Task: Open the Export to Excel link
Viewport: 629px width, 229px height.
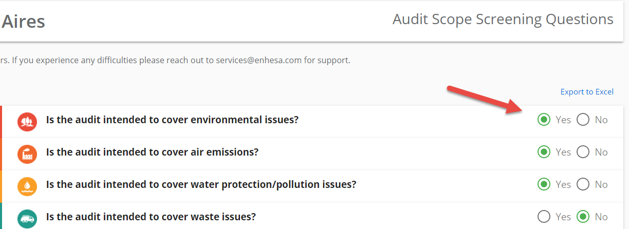Action: (587, 92)
